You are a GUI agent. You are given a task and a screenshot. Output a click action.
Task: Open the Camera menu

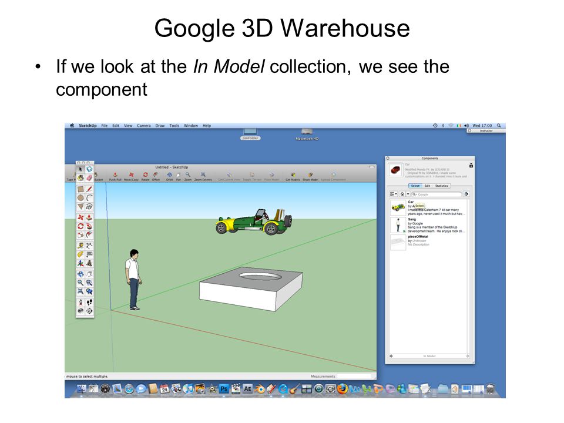pos(143,126)
